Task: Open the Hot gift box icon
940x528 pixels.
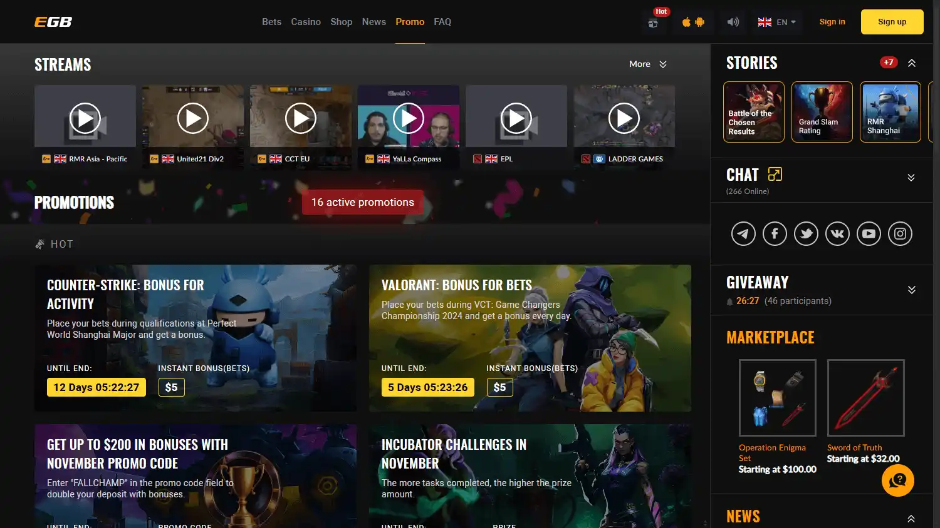Action: (x=653, y=23)
